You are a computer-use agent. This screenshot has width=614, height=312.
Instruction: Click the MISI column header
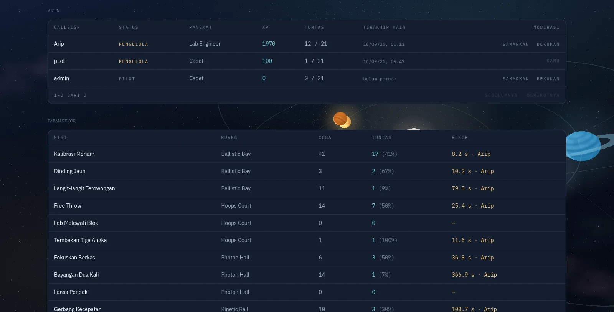pyautogui.click(x=60, y=137)
